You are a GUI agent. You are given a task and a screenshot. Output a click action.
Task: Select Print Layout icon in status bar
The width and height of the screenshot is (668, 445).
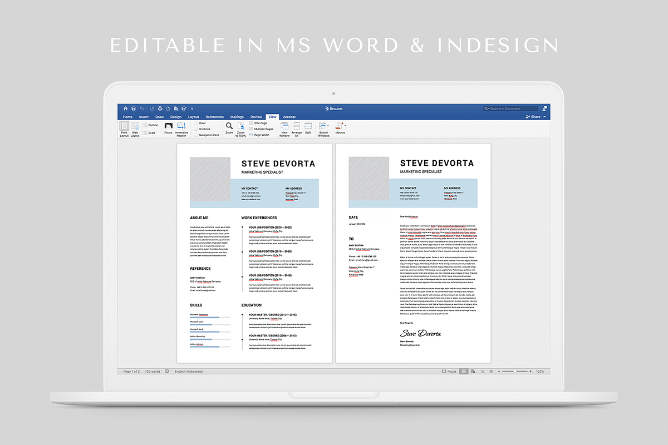point(464,372)
